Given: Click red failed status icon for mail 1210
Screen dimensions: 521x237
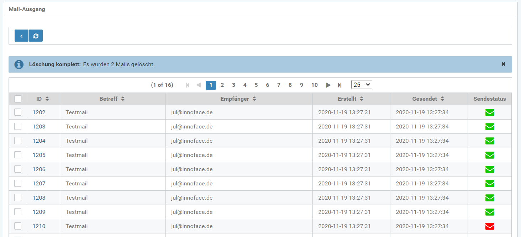Looking at the screenshot, I should click(x=490, y=226).
